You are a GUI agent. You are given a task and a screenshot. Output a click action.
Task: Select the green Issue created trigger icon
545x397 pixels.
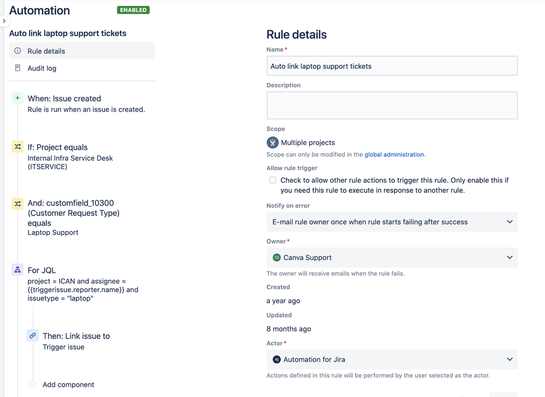pyautogui.click(x=17, y=98)
